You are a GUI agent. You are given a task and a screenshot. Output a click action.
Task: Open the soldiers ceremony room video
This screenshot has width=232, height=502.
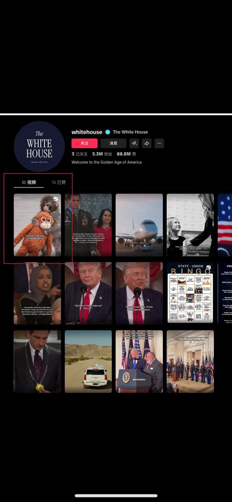pos(191,361)
